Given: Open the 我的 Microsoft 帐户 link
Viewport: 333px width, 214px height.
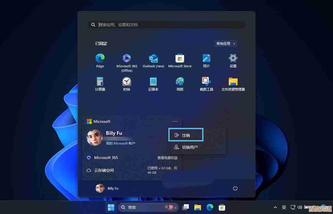Looking at the screenshot, I should click(x=121, y=143).
